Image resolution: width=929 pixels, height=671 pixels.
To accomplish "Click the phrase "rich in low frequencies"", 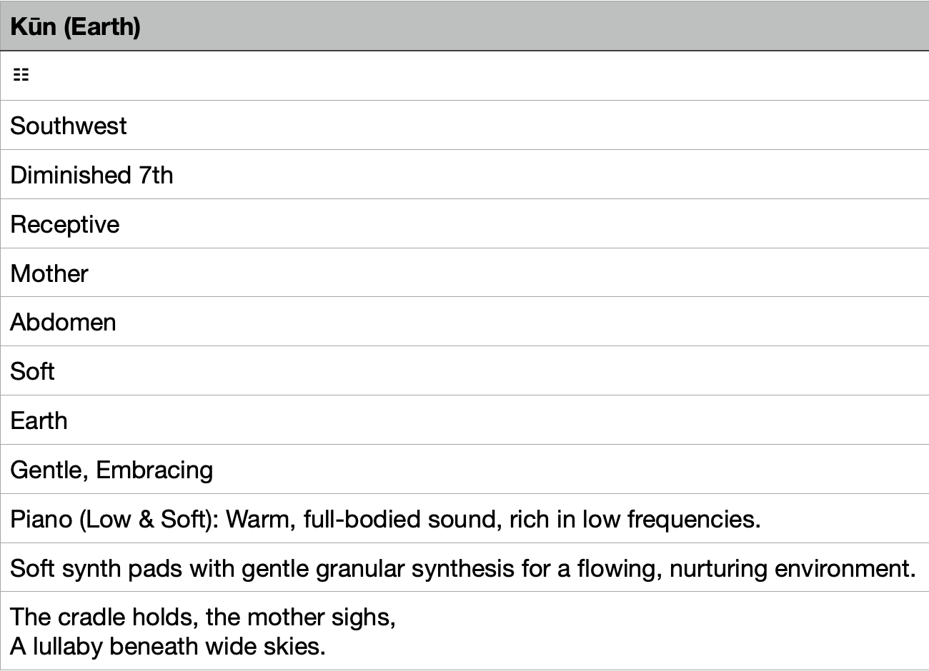I will point(633,519).
